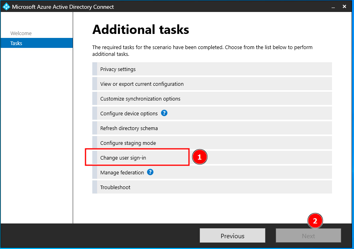Open the Welcome step in sidebar
Screen dimensions: 354x249
point(21,34)
